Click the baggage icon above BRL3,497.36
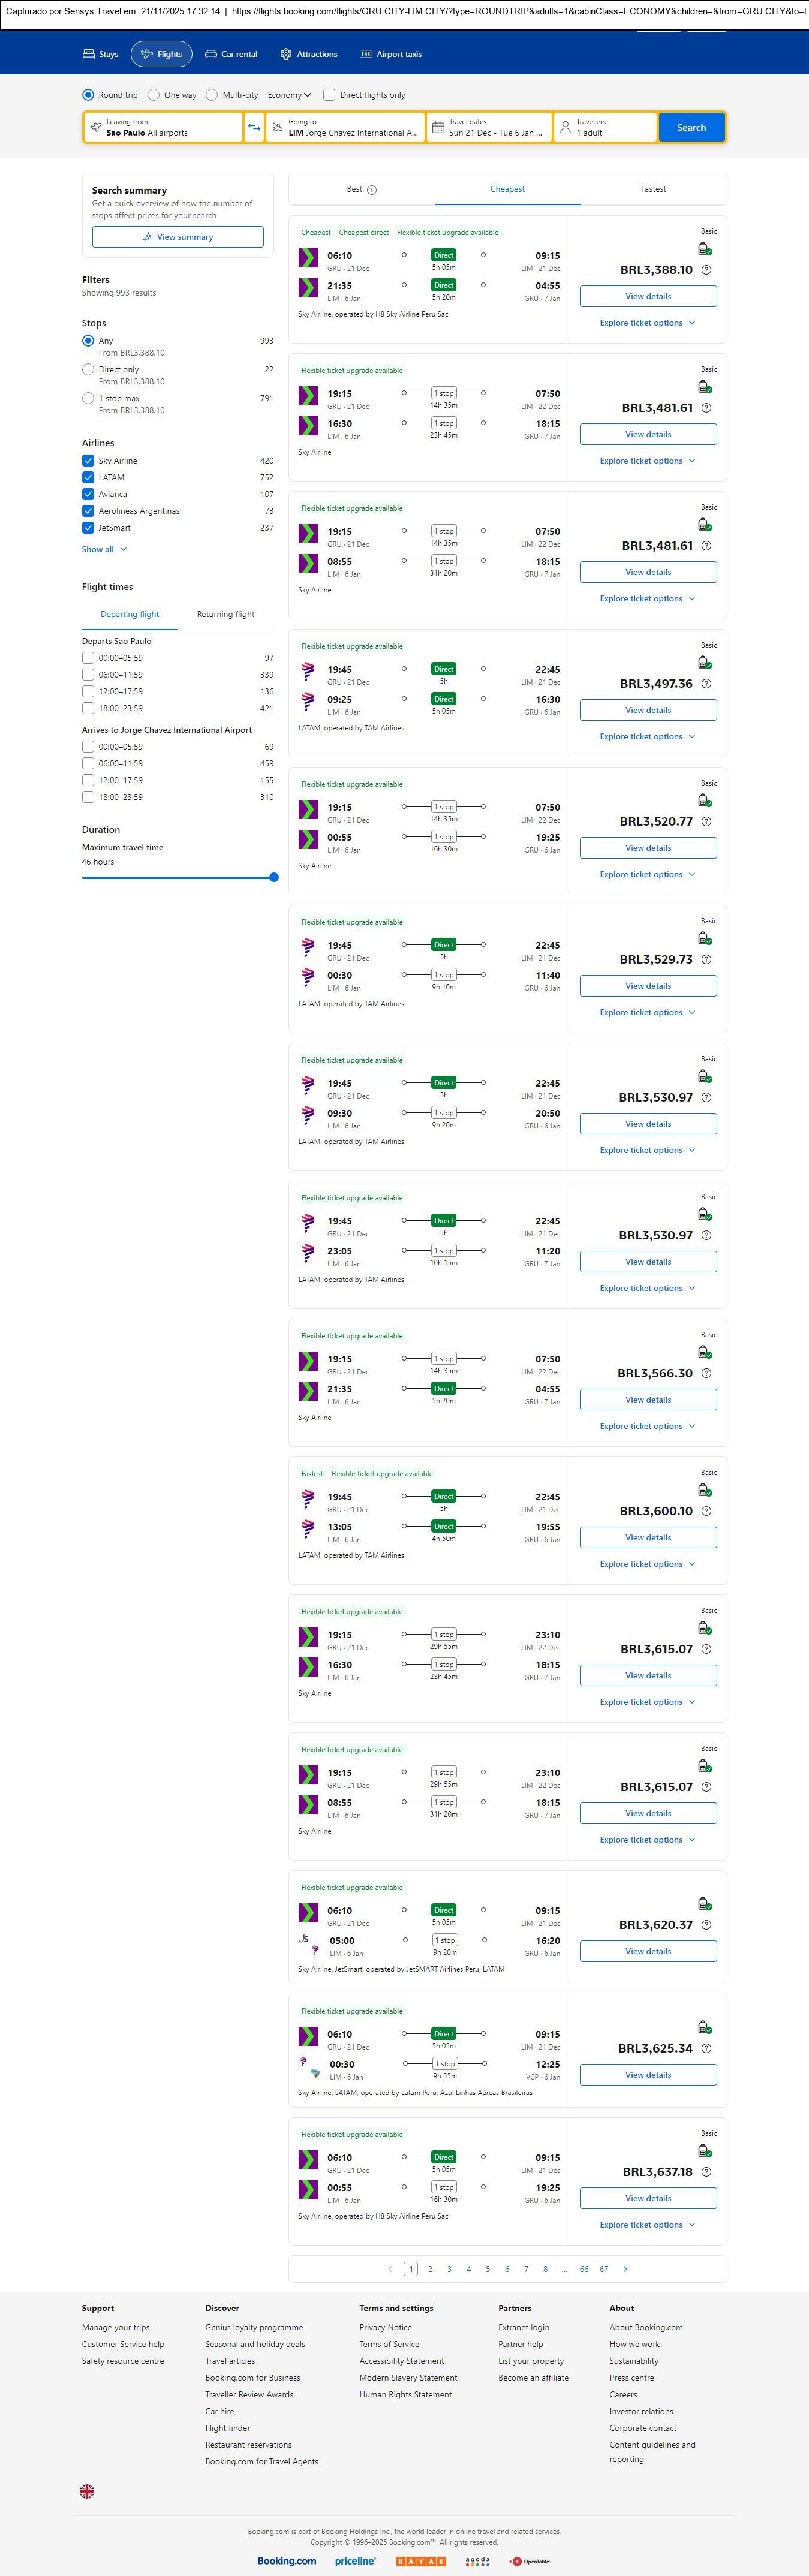The width and height of the screenshot is (809, 2576). click(x=705, y=663)
